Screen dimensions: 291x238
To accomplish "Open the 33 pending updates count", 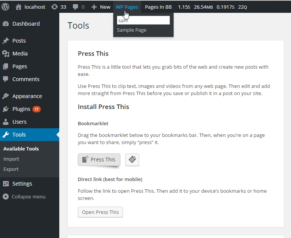I will coord(63,7).
